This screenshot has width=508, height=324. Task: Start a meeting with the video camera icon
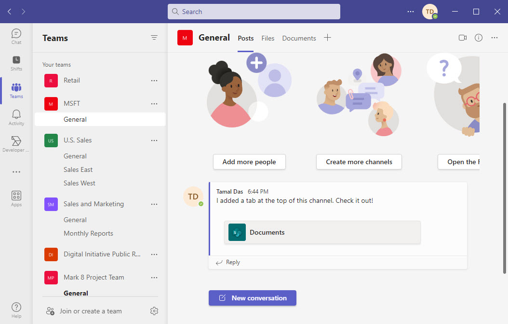pyautogui.click(x=463, y=38)
